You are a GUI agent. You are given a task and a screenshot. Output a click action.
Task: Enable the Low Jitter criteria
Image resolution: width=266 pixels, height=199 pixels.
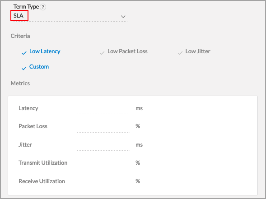198,51
